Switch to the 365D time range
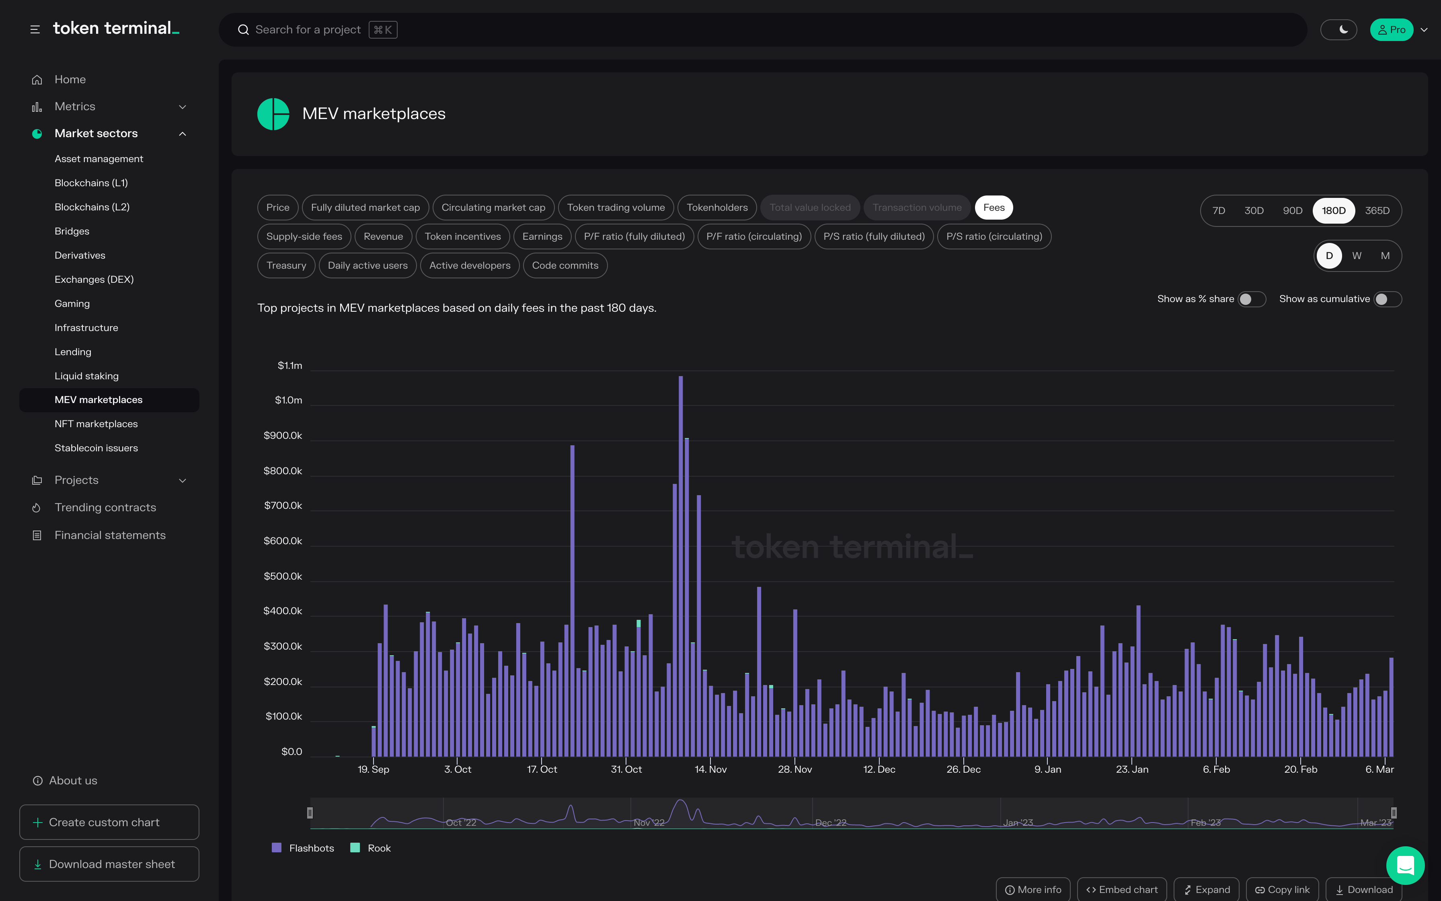1441x901 pixels. coord(1377,210)
